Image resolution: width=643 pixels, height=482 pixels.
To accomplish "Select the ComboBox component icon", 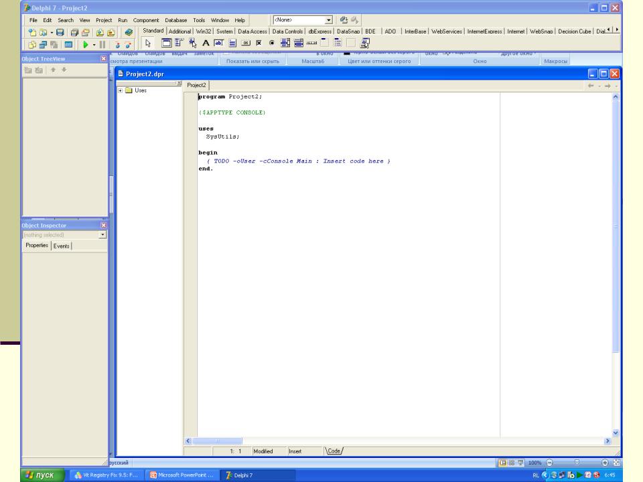I will (299, 43).
